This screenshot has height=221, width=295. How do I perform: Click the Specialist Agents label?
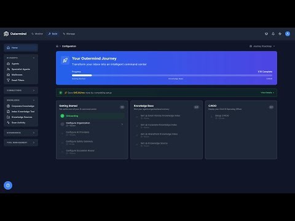[x=21, y=69]
